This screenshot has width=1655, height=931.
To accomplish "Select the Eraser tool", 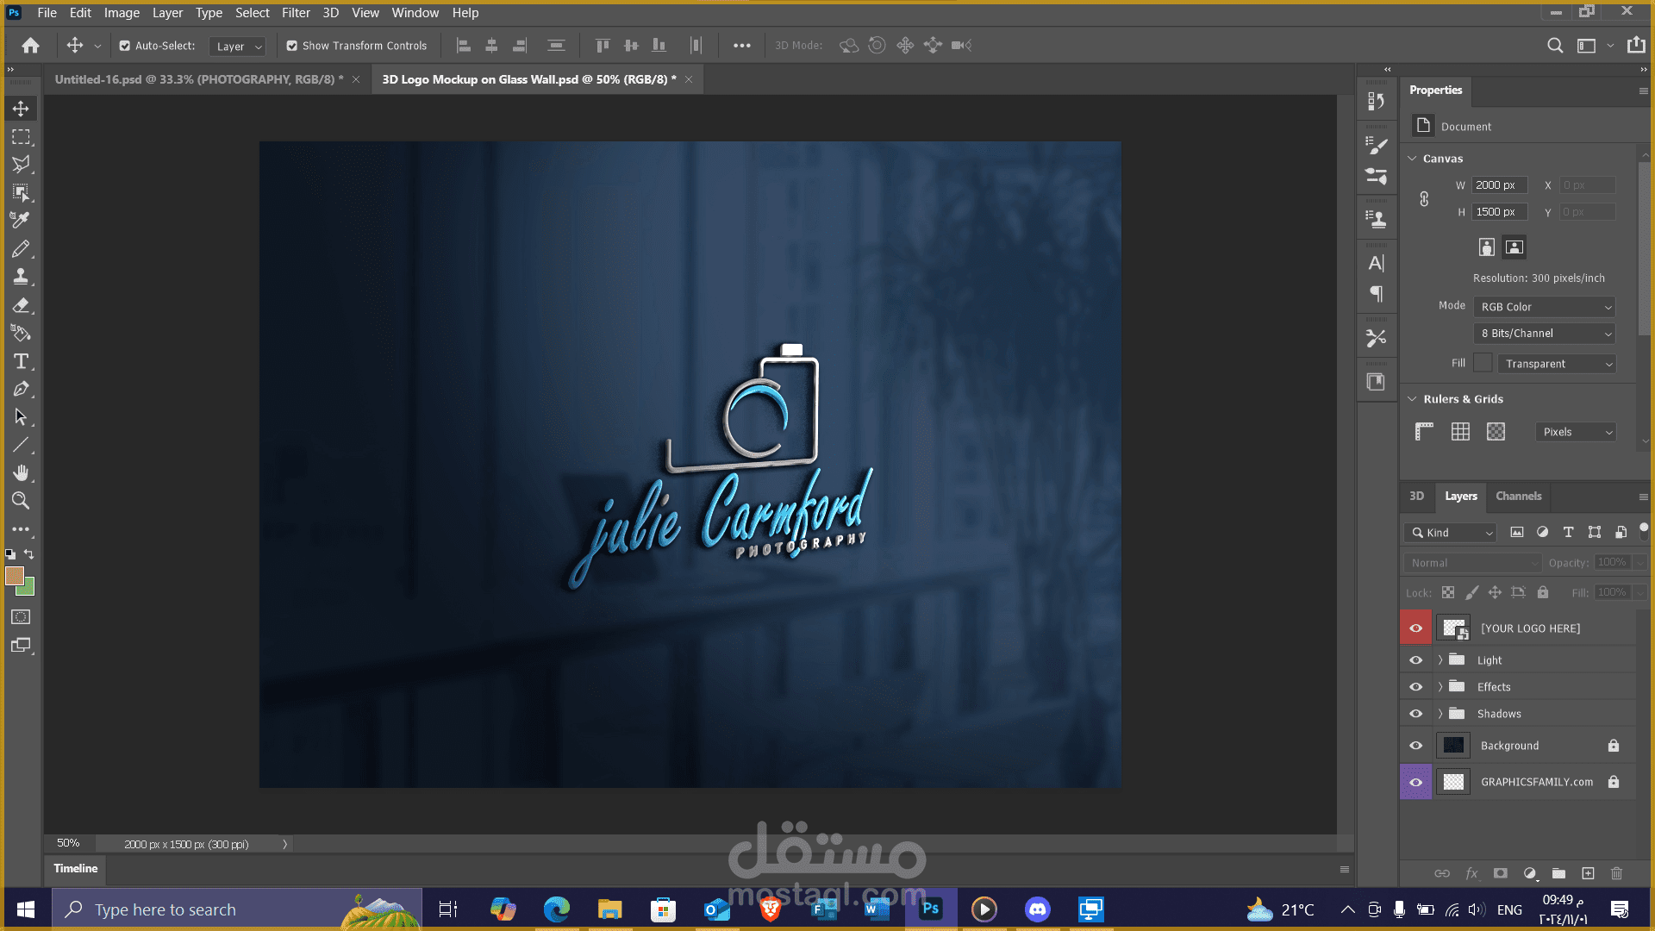I will pos(21,305).
